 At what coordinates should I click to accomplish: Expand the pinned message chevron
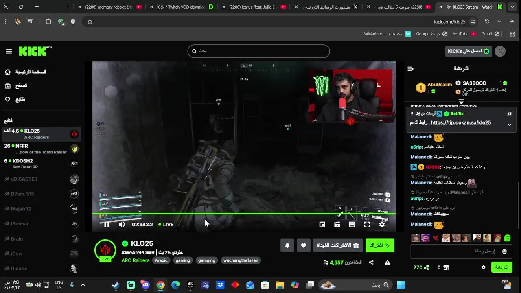pyautogui.click(x=509, y=125)
